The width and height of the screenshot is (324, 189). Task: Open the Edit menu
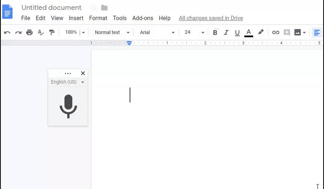40,18
